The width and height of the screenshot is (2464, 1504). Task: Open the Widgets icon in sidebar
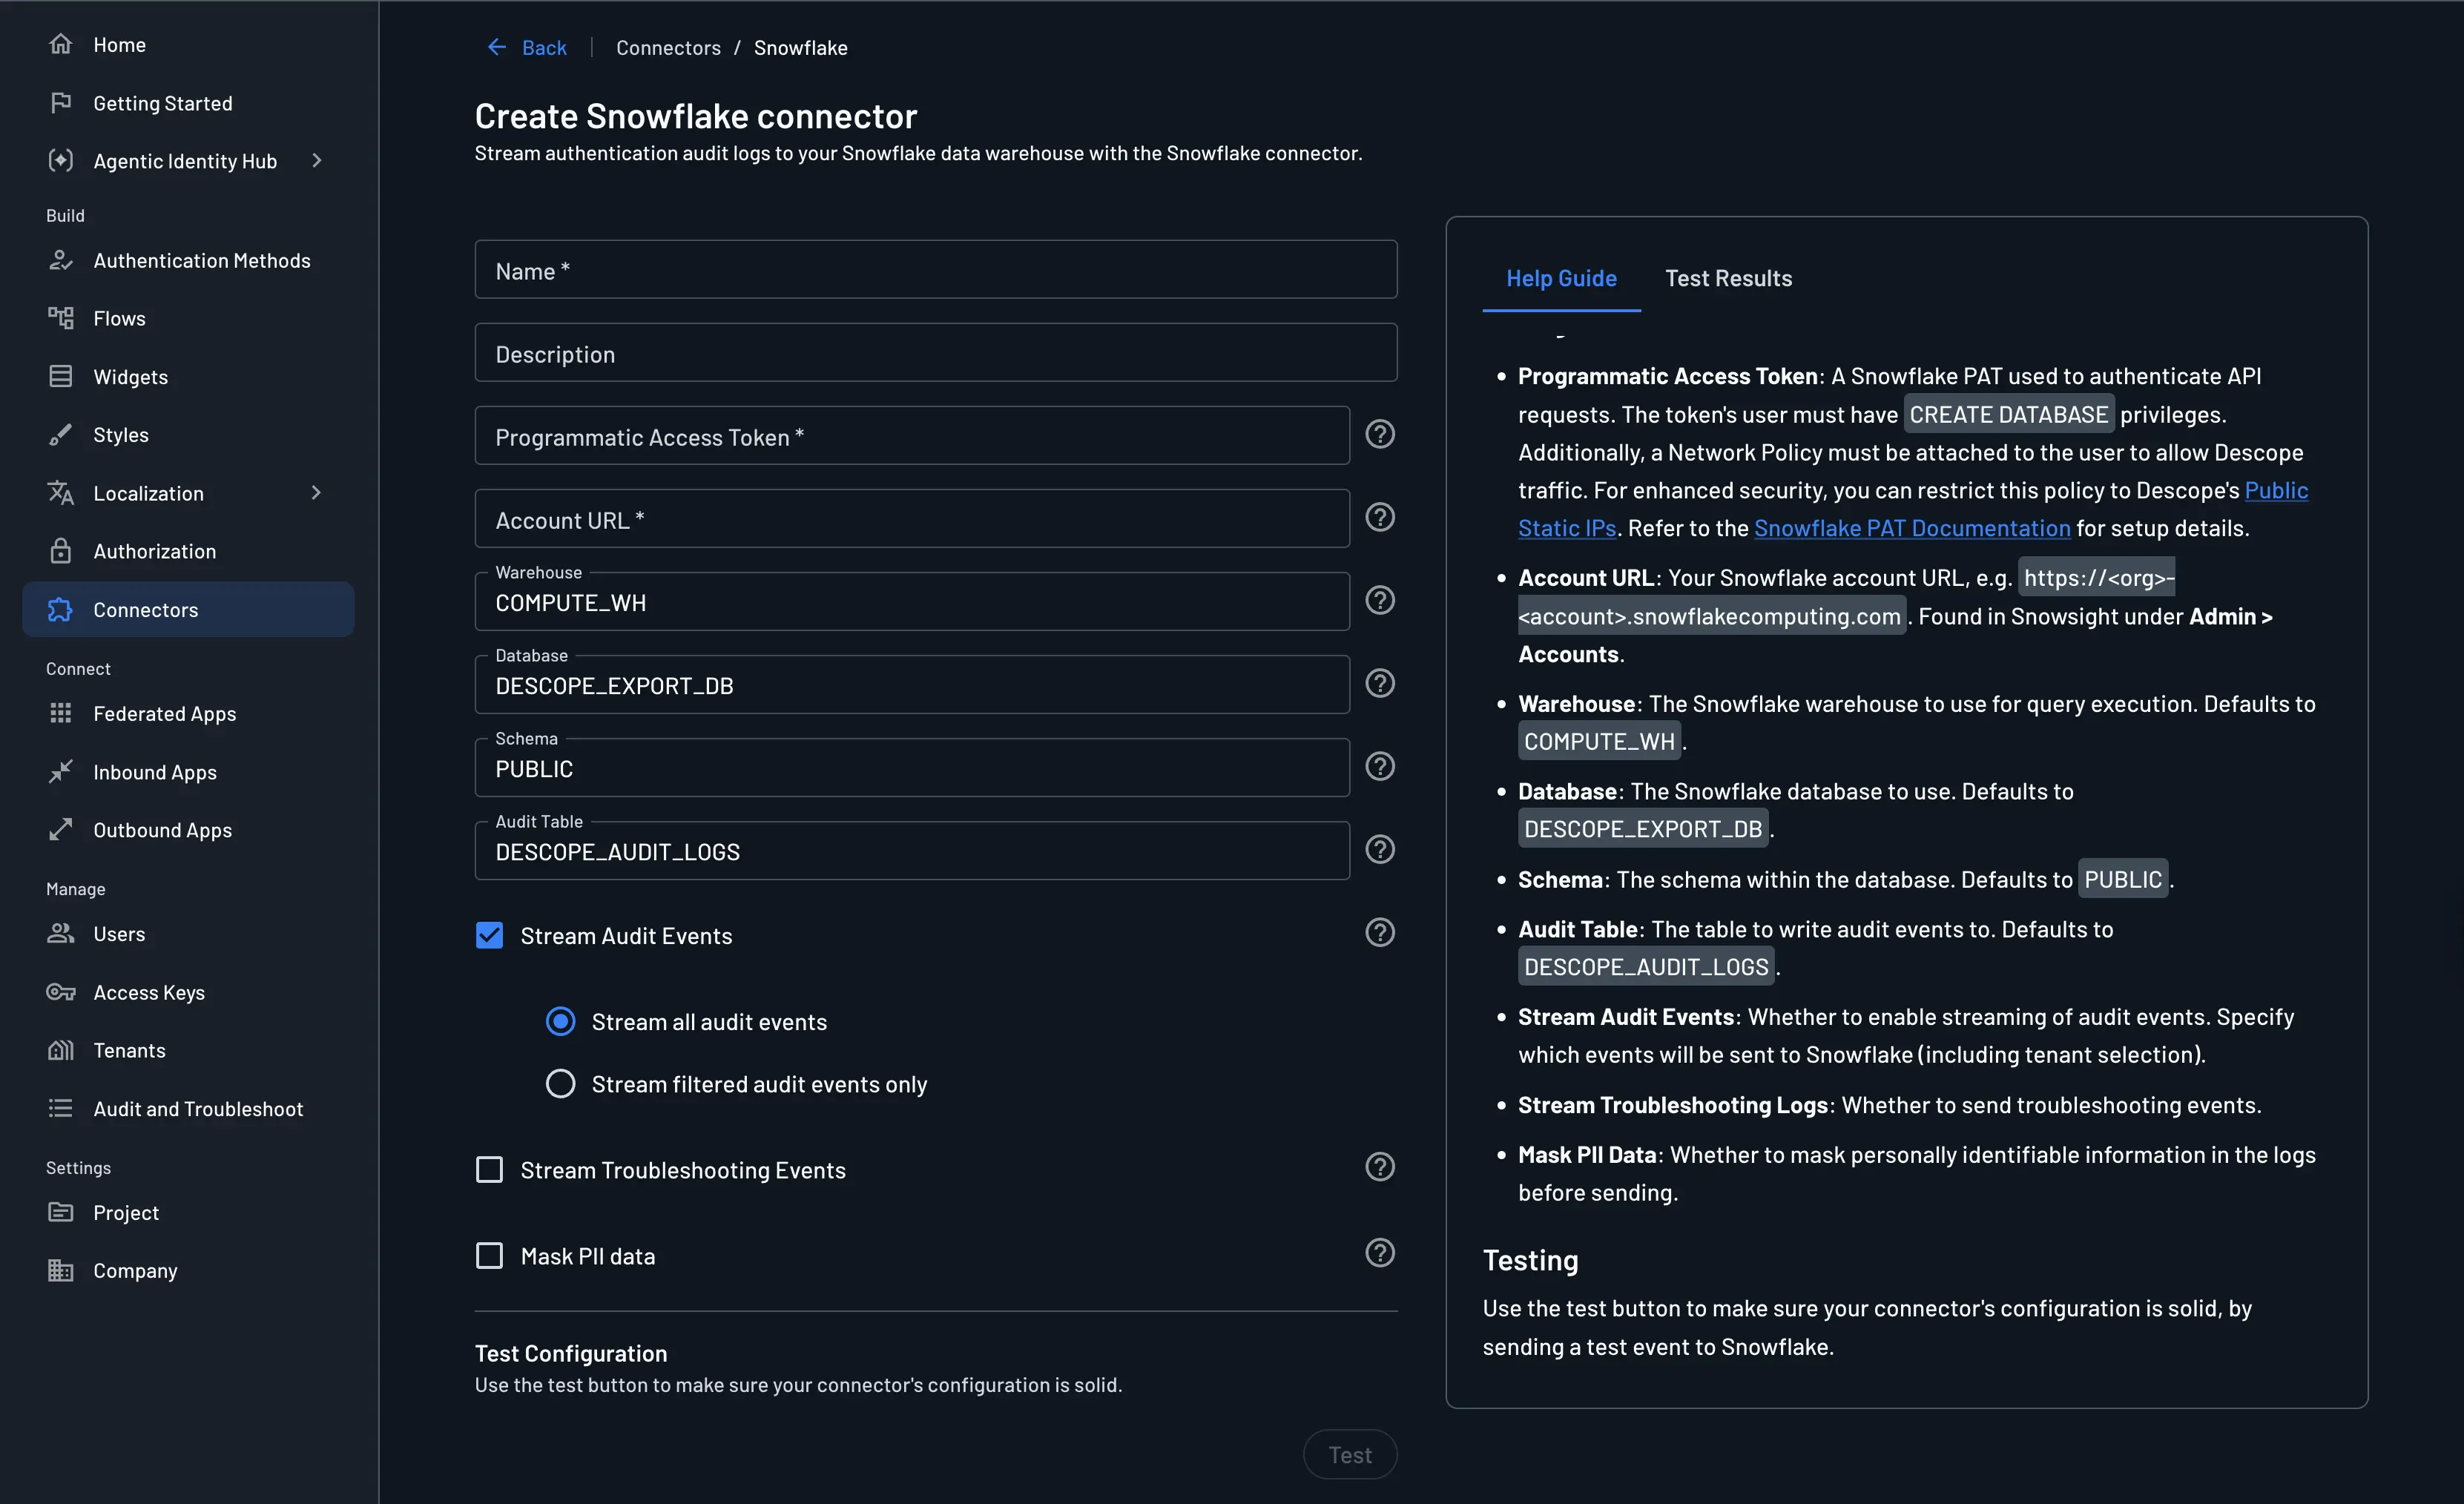click(x=61, y=376)
